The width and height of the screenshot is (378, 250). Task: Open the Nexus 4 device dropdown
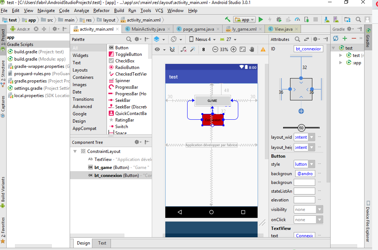pos(202,39)
